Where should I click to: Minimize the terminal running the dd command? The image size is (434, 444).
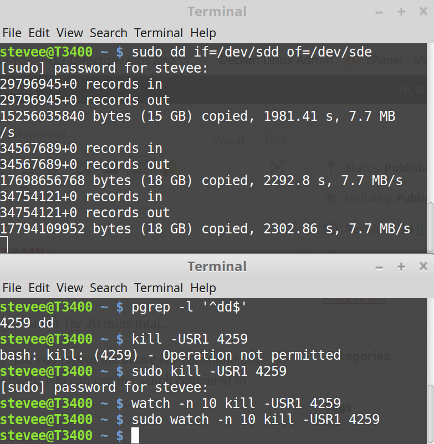pos(380,12)
